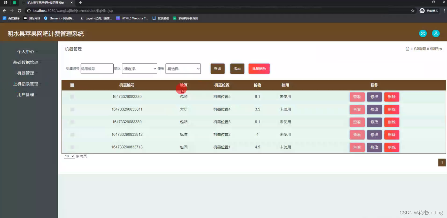This screenshot has height=218, width=447.
Task: Click 查询 search button
Action: [217, 69]
